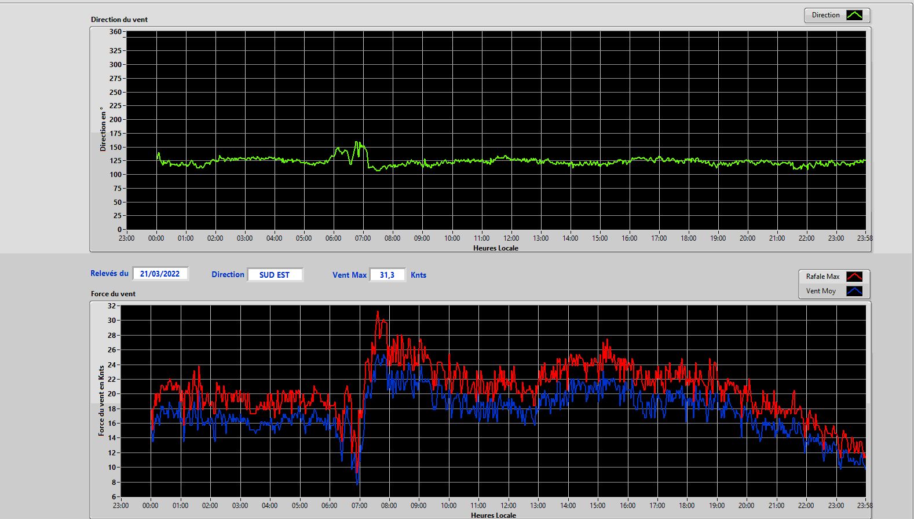Click the 12:00 tick on direction chart
The width and height of the screenshot is (914, 519).
[511, 238]
